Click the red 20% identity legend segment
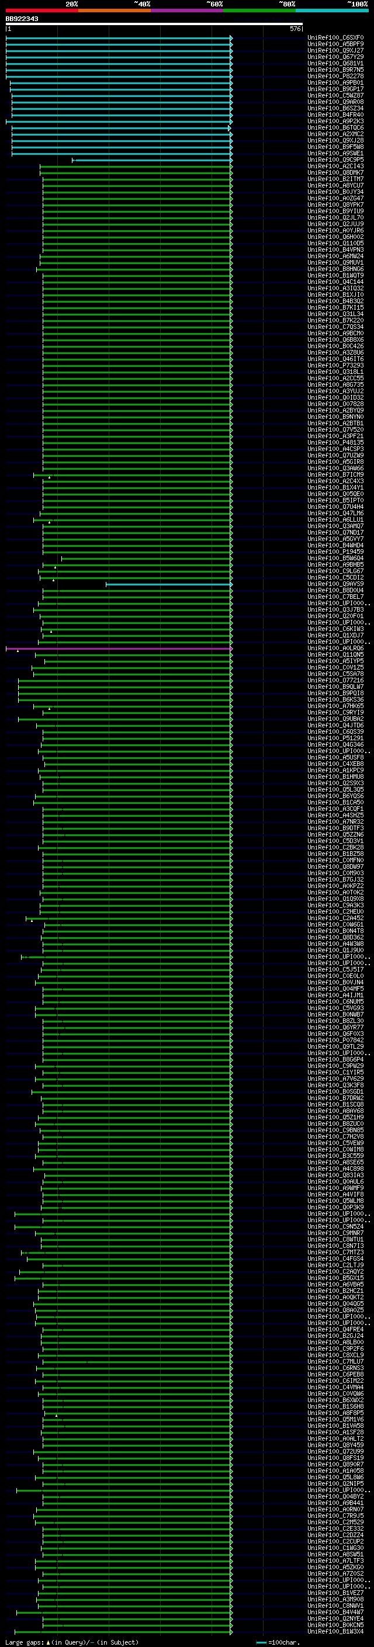This screenshot has width=374, height=1647. [41, 11]
